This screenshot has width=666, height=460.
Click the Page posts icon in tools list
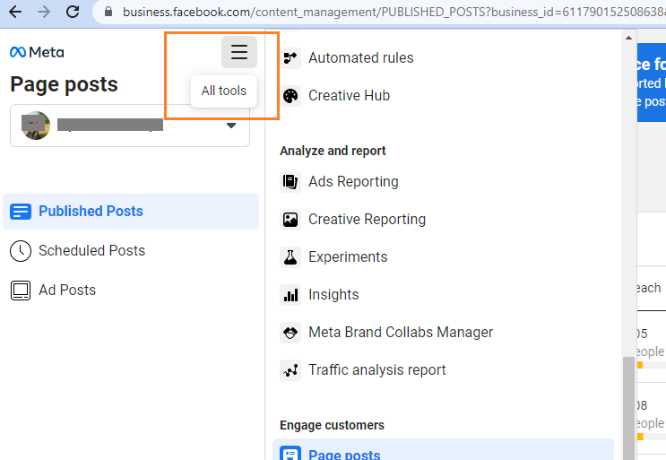tap(290, 454)
